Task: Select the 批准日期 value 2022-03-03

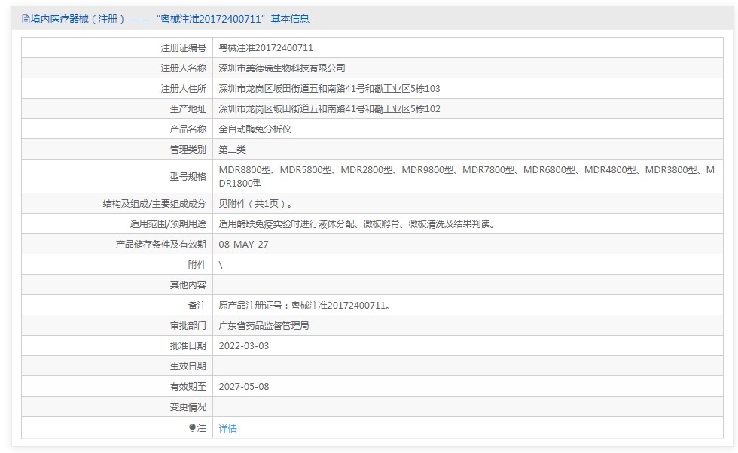Action: (x=244, y=345)
